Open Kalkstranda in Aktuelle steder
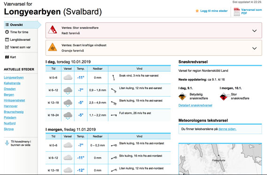267x175 pixels. (x=12, y=83)
